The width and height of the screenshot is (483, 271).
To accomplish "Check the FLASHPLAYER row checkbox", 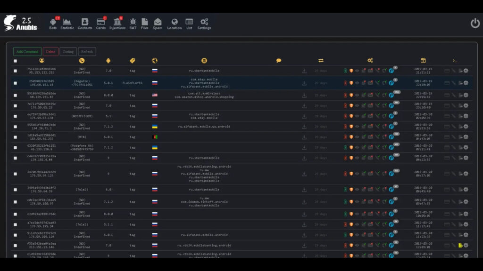I will coord(16,83).
